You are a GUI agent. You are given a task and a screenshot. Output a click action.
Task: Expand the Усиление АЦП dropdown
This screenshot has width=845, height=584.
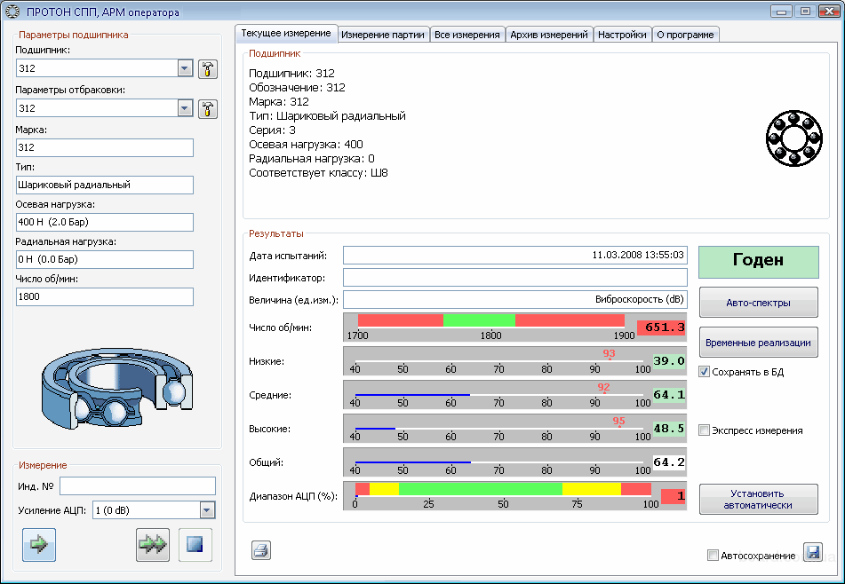click(207, 509)
